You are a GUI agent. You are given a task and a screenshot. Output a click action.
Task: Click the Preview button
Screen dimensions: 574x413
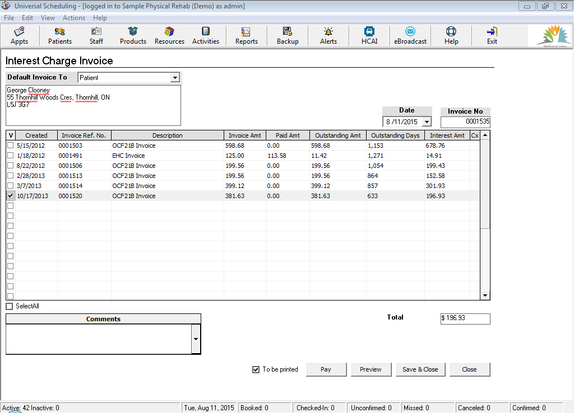click(371, 369)
